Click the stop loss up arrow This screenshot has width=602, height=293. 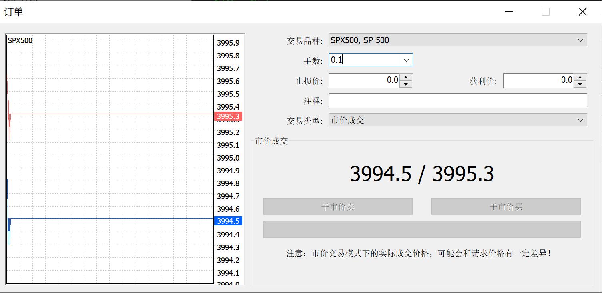(406, 77)
